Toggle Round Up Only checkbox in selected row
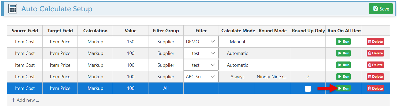The height and width of the screenshot is (108, 397). pos(308,89)
